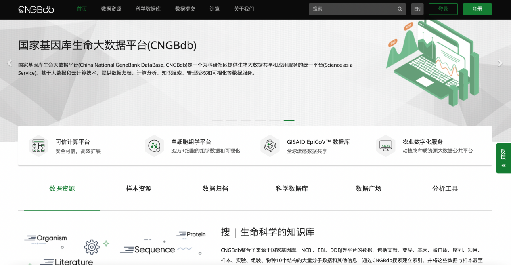Image resolution: width=511 pixels, height=265 pixels.
Task: Go to next carousel slide arrow
Action: (501, 63)
